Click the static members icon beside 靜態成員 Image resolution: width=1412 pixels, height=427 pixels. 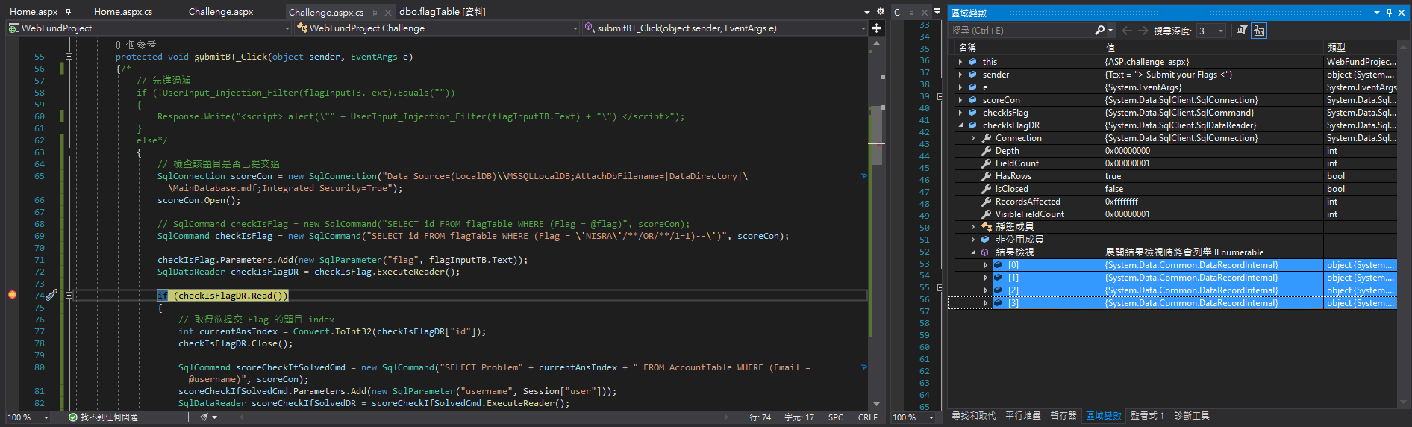pyautogui.click(x=986, y=227)
